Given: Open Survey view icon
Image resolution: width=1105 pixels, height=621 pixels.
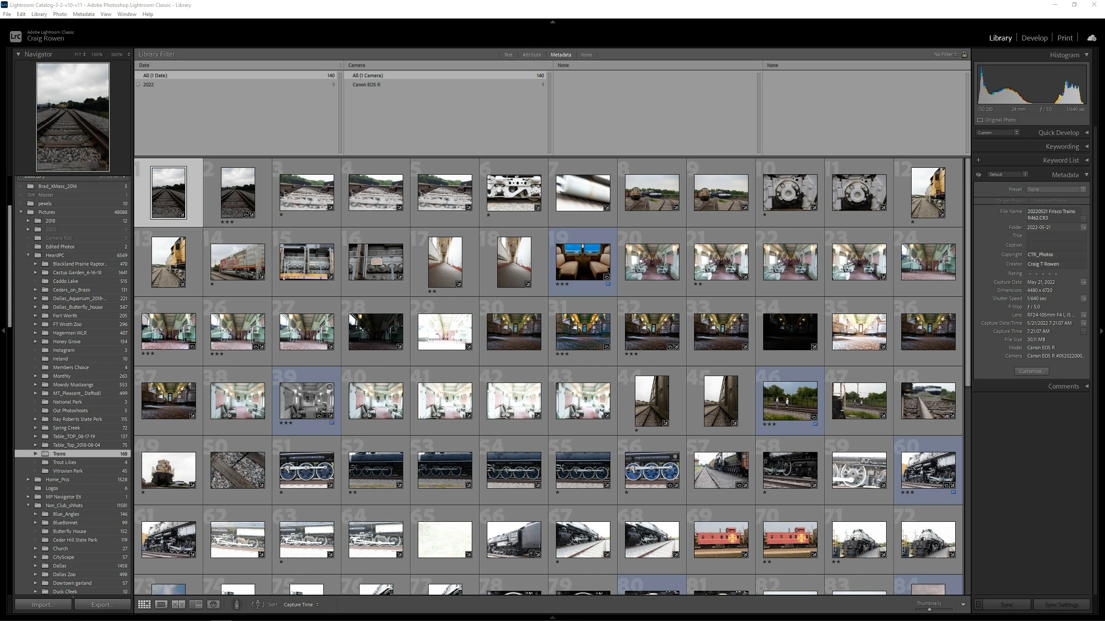Looking at the screenshot, I should pos(196,605).
